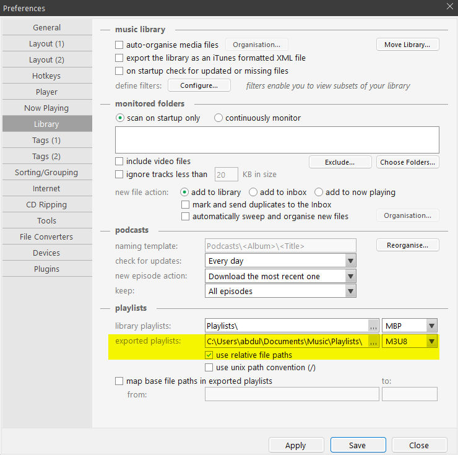Image resolution: width=458 pixels, height=455 pixels.
Task: Enable include video files option
Action: click(x=119, y=162)
